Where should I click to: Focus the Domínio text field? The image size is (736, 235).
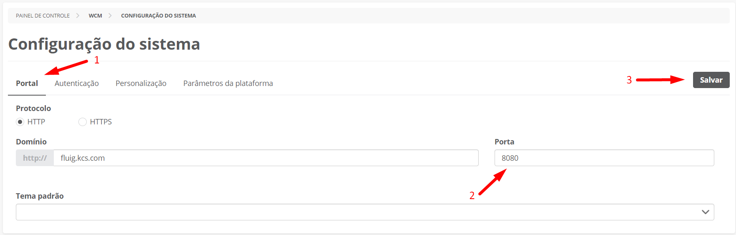[267, 158]
